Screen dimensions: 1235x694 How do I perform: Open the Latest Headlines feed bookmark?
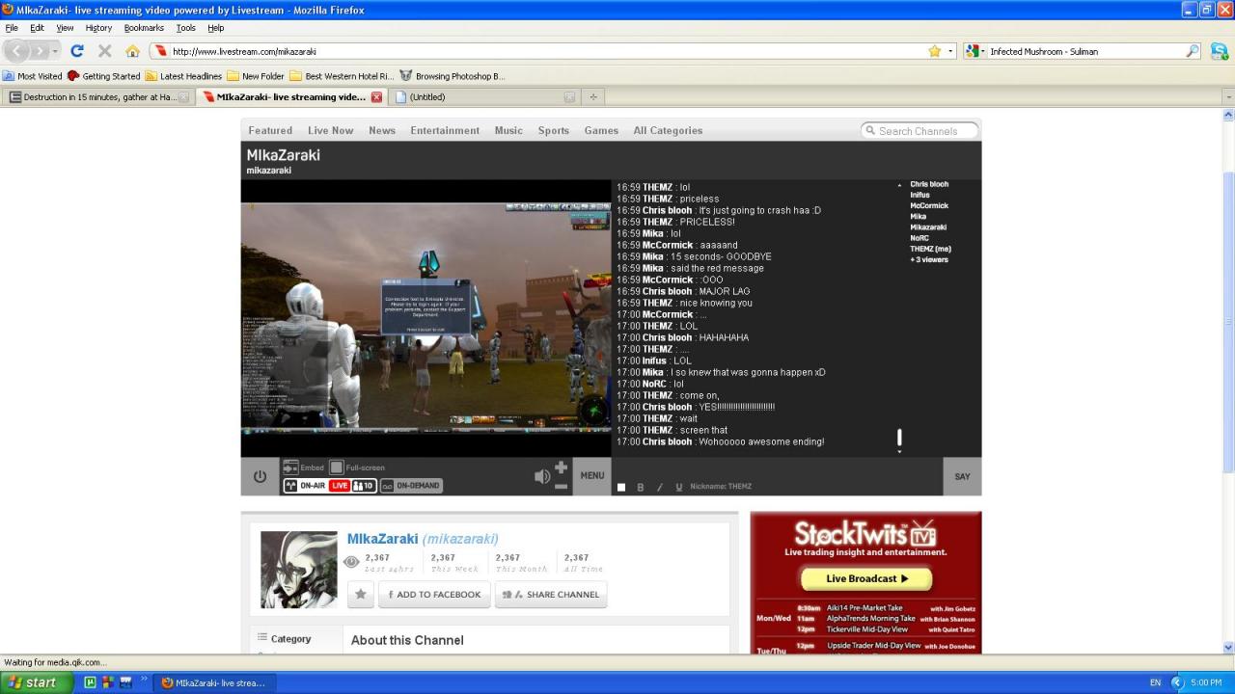[x=183, y=76]
